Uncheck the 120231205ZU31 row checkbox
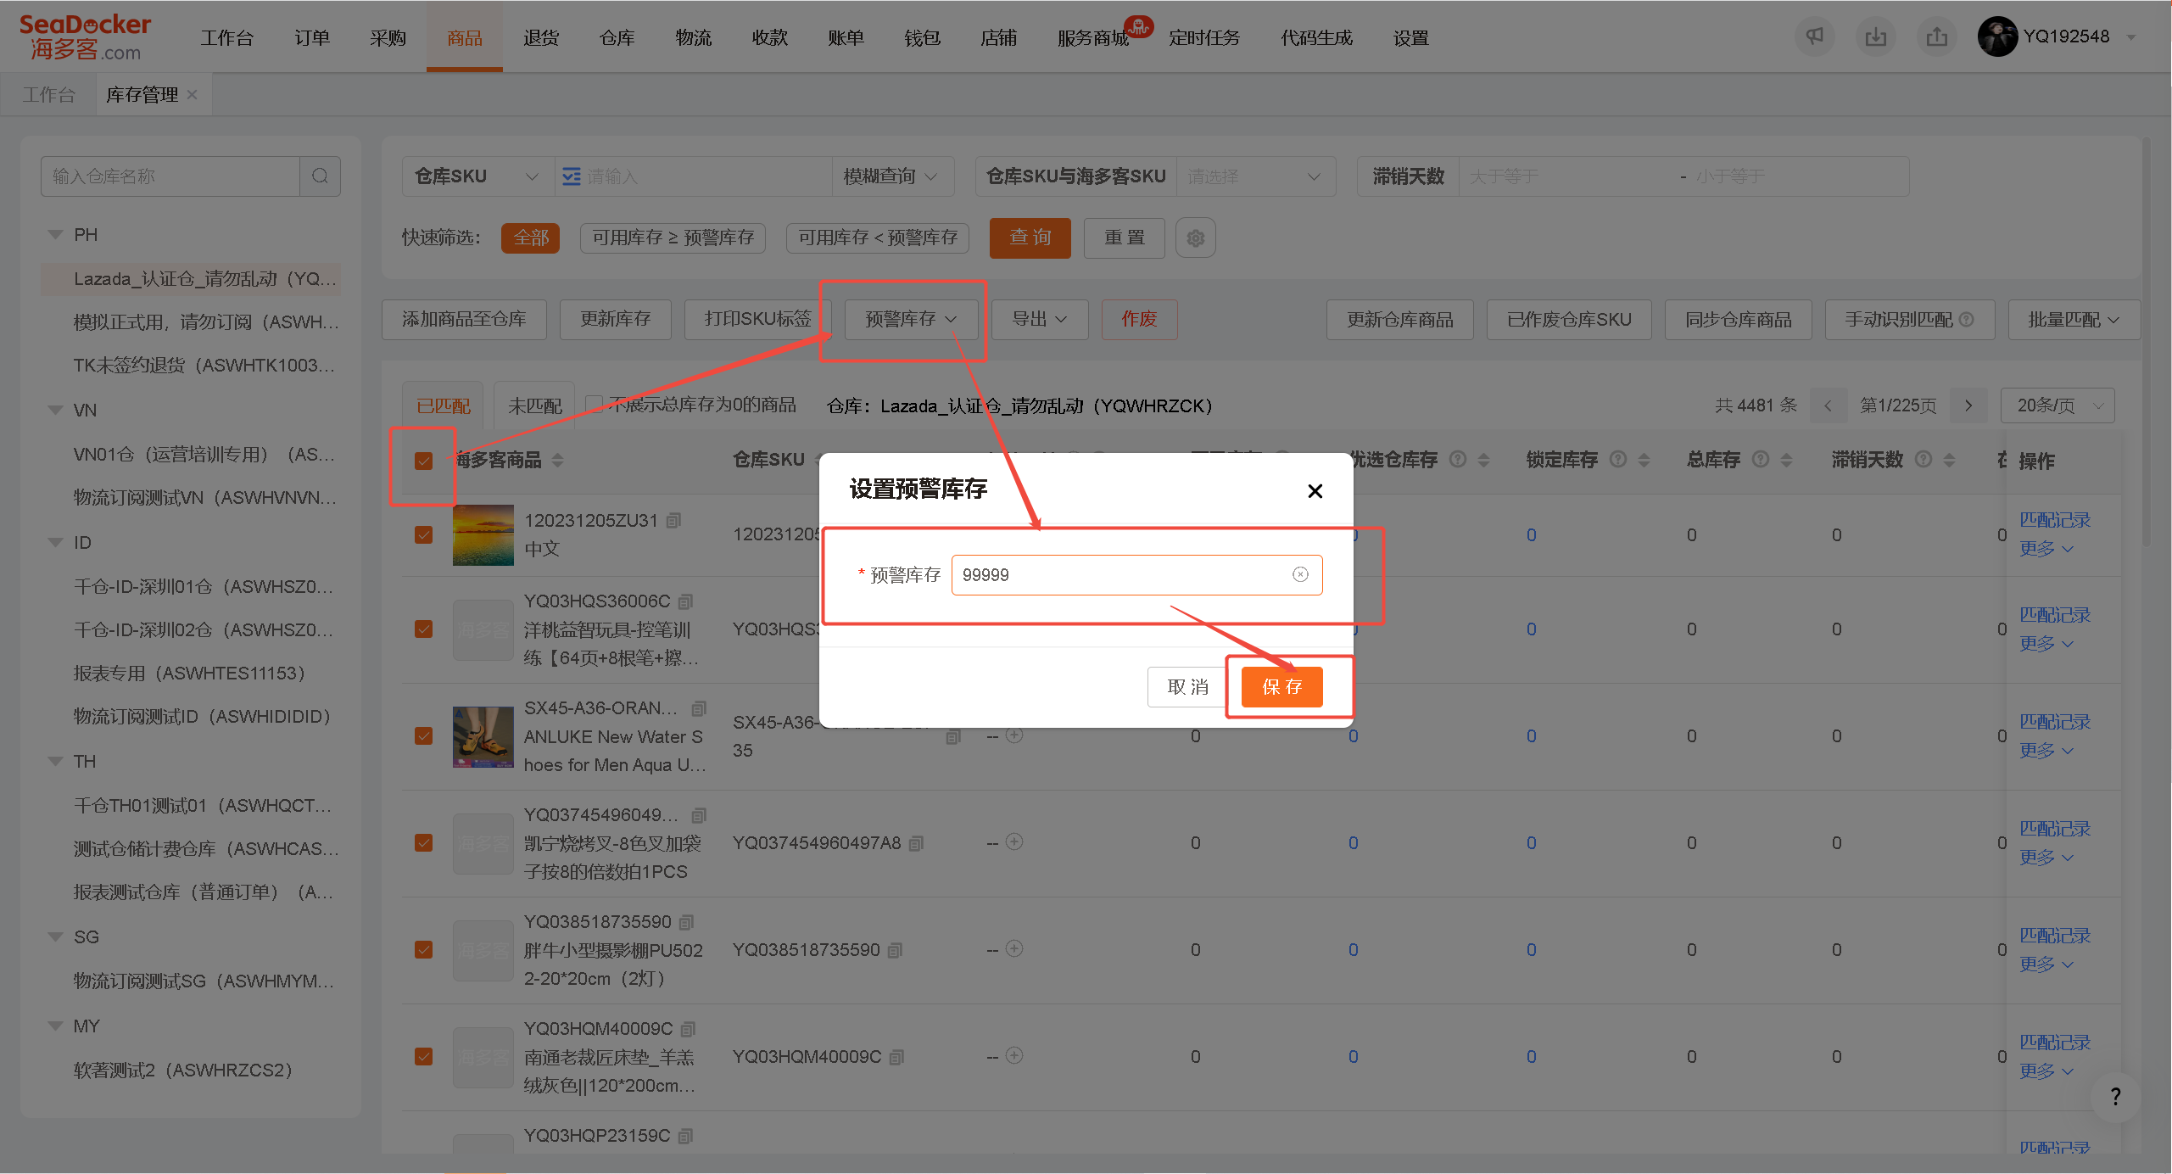 click(x=423, y=535)
